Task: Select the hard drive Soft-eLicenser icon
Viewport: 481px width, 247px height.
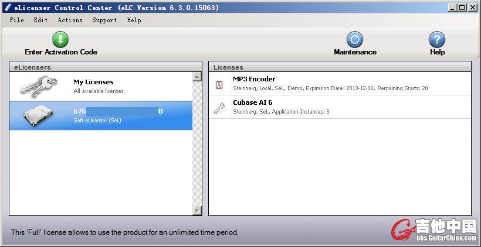Action: point(38,115)
